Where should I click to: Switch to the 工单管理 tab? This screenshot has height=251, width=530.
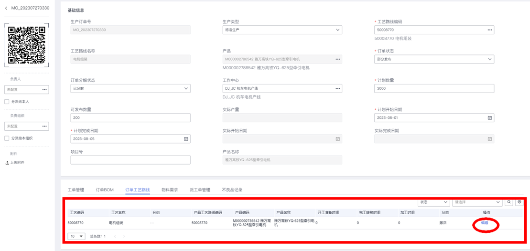76,190
